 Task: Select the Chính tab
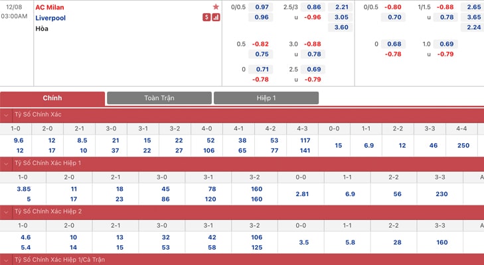click(52, 98)
